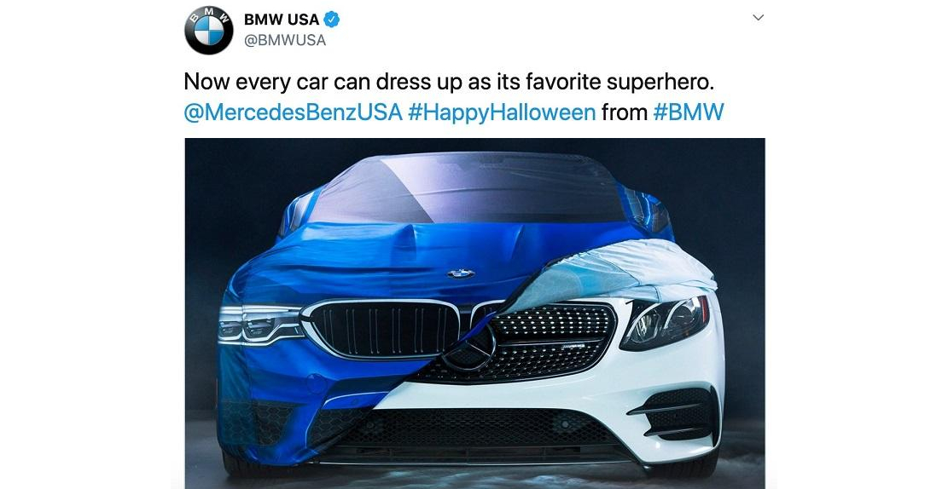Expand the tweet options chevron
Screen dimensions: 948x489
tap(759, 18)
